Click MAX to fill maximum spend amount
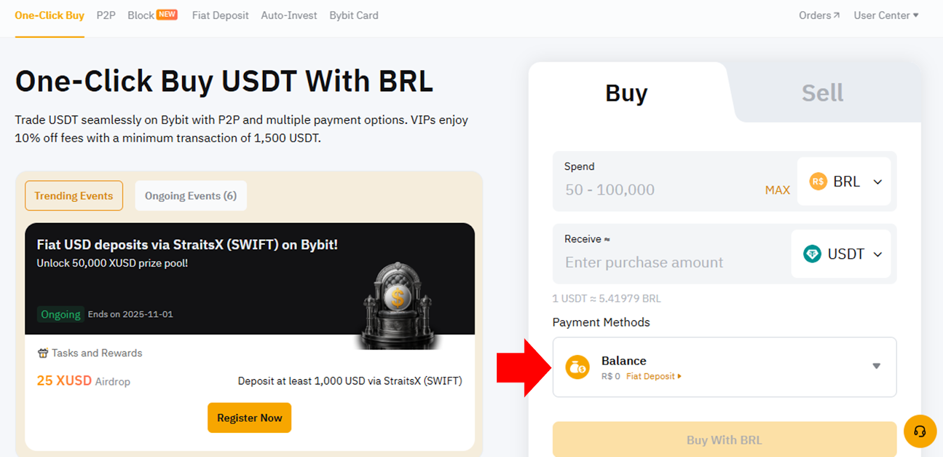943x457 pixels. pyautogui.click(x=777, y=189)
